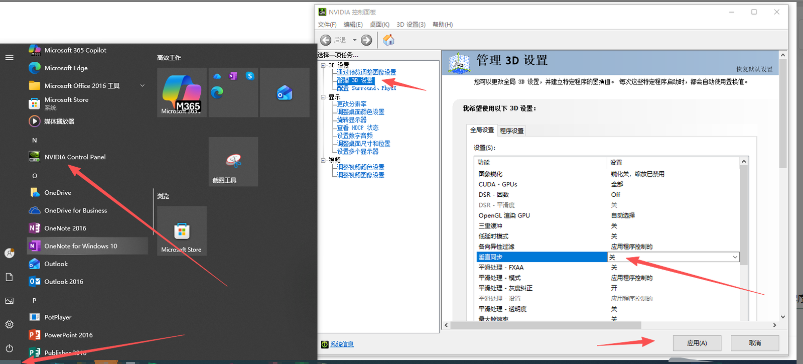
Task: Open Documents icon in Start rail
Action: [9, 277]
